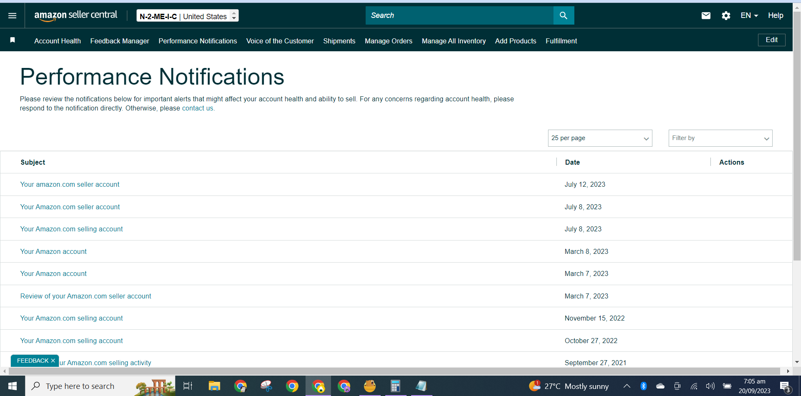Open the N-2-ME-I-C United States account switcher
This screenshot has height=396, width=801.
coord(187,16)
